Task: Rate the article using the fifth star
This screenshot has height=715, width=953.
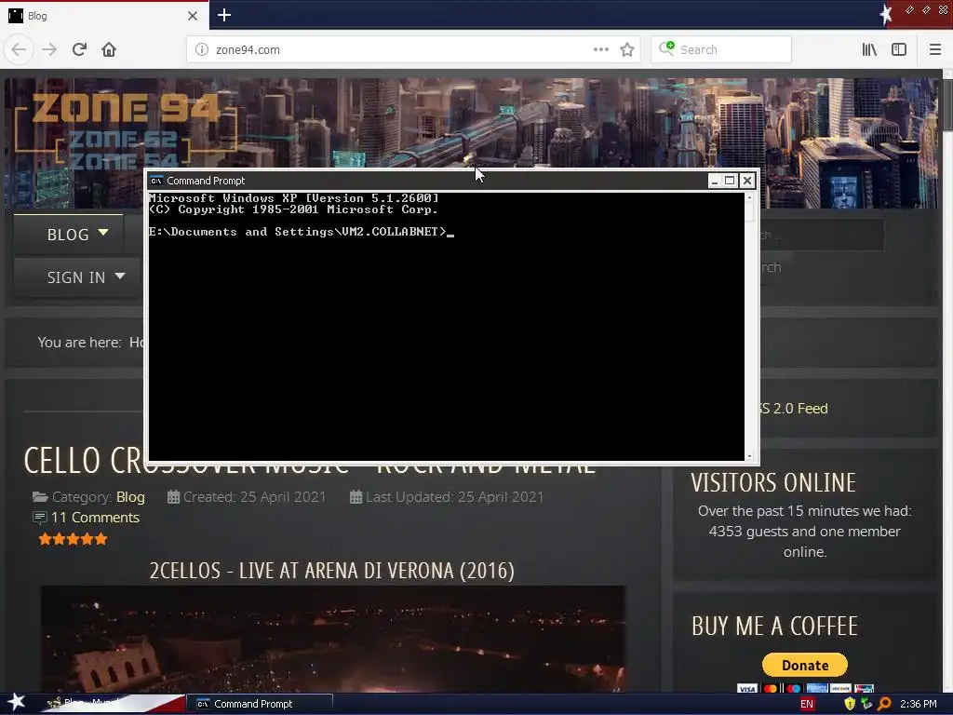Action: [x=101, y=539]
